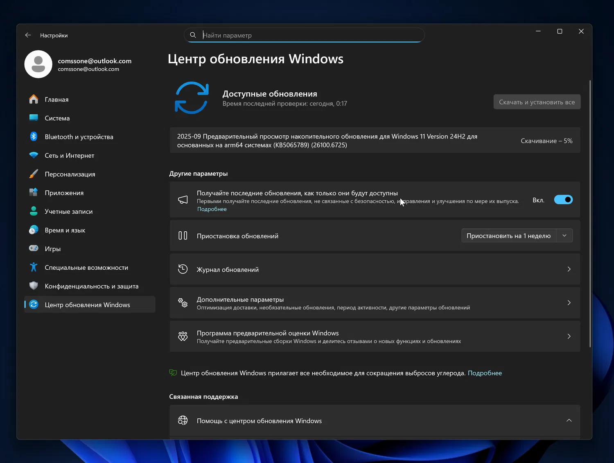The image size is (614, 463).
Task: Go to Система settings
Action: (x=90, y=118)
